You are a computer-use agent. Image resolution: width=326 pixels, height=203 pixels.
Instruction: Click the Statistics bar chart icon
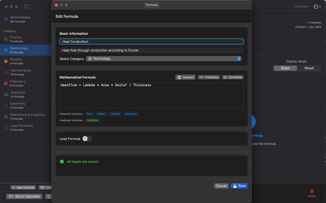pos(6,95)
